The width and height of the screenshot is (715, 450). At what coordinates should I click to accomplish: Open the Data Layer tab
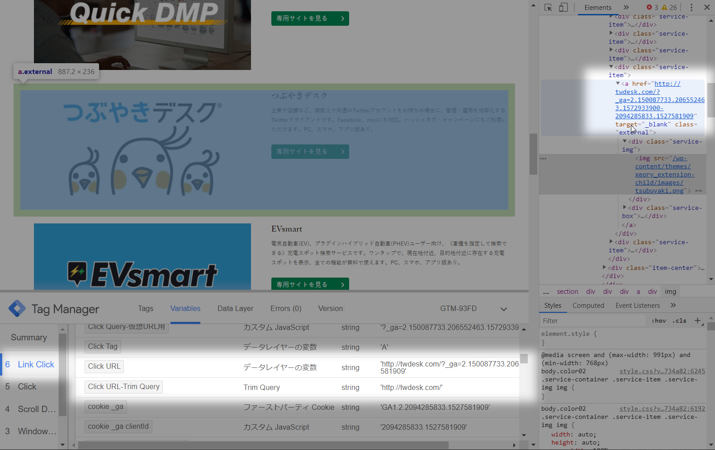[235, 309]
